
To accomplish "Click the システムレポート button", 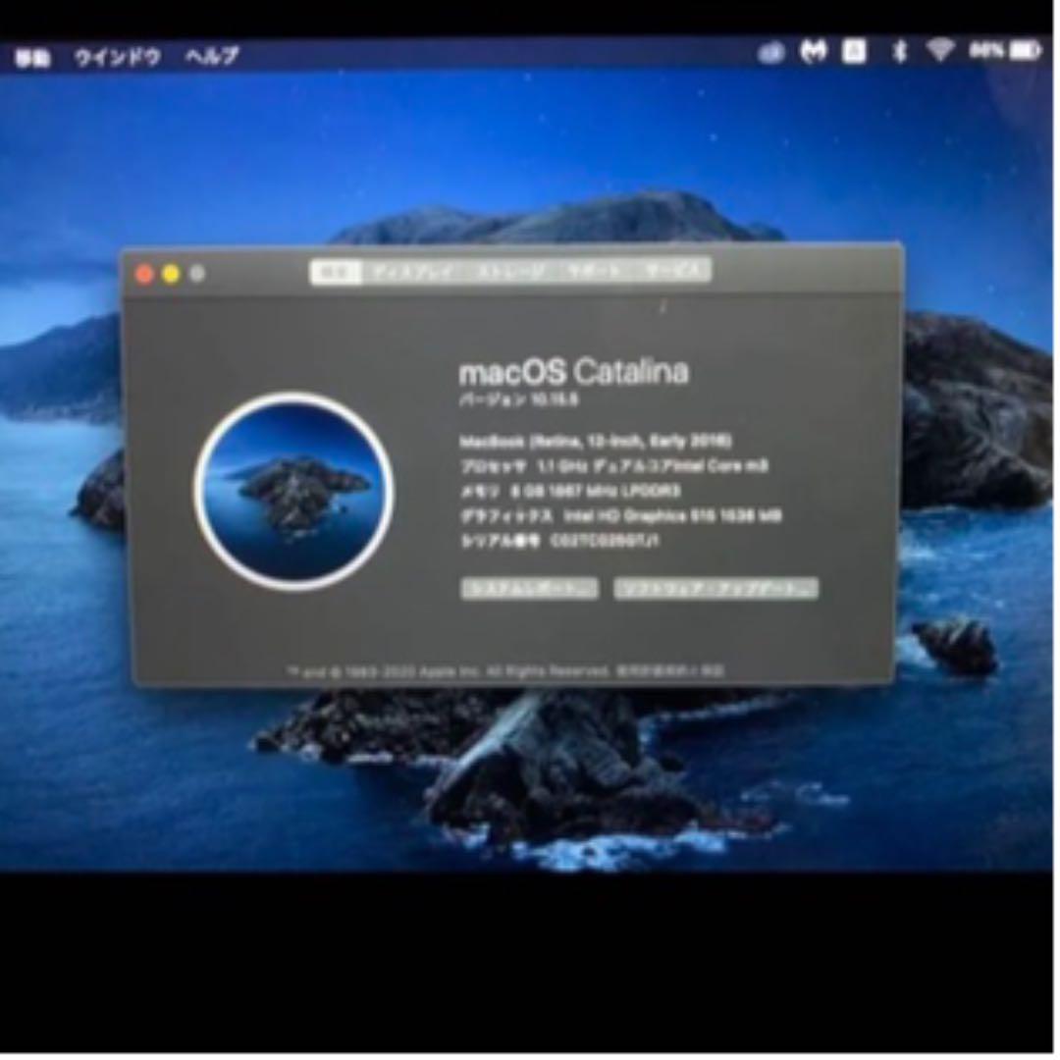I will click(x=529, y=588).
